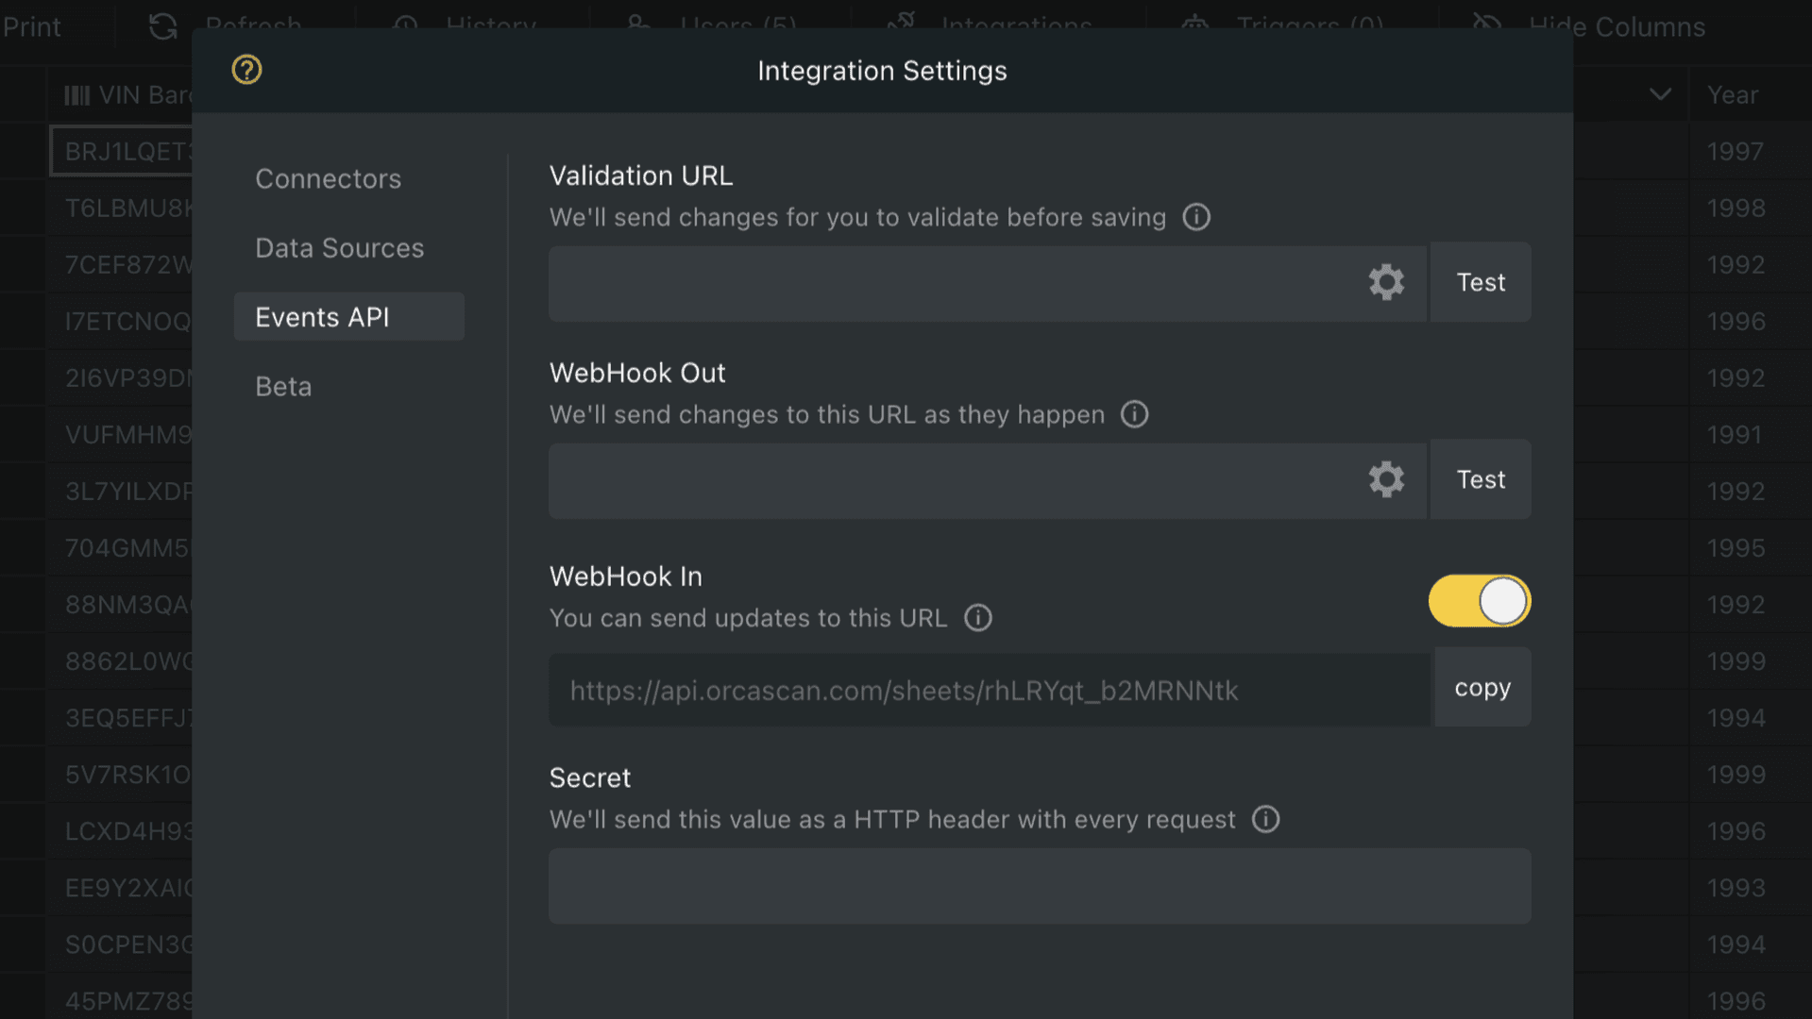
Task: Click the History clock icon in the toolbar
Action: click(404, 24)
